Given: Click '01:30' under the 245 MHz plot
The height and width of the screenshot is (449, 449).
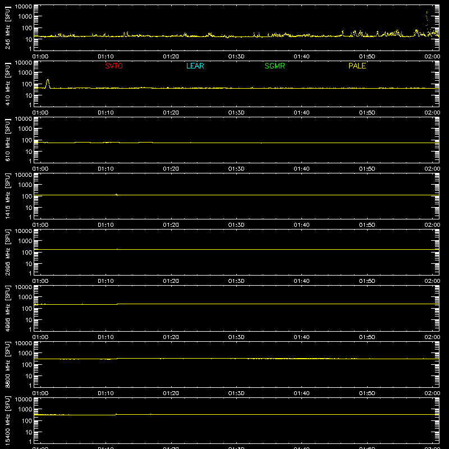Looking at the screenshot, I should [236, 57].
